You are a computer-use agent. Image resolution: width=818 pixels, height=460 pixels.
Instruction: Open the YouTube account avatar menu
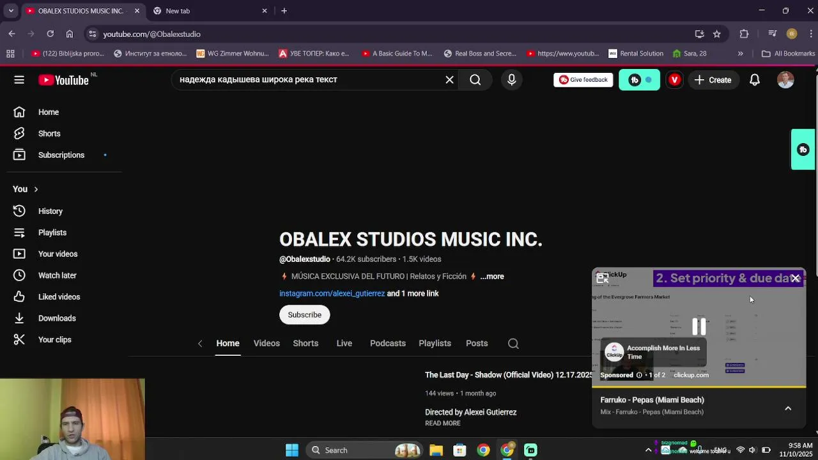click(x=785, y=80)
